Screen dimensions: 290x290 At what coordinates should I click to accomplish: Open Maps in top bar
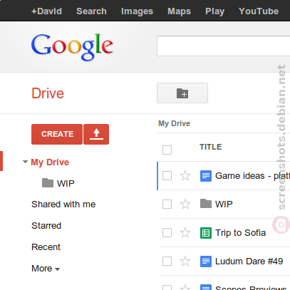point(179,11)
